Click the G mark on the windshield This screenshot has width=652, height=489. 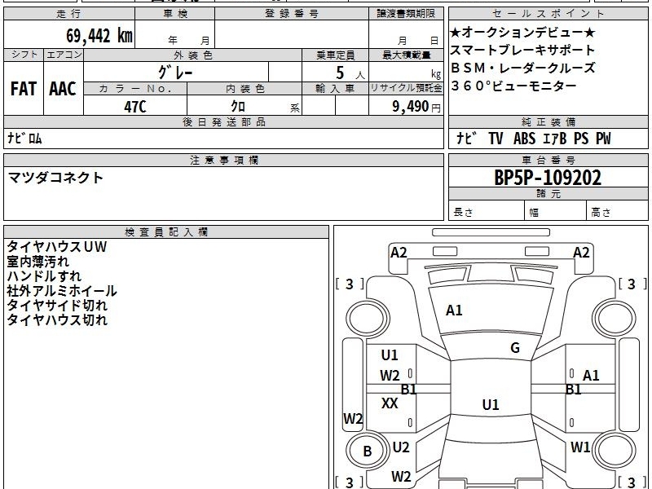pyautogui.click(x=515, y=348)
